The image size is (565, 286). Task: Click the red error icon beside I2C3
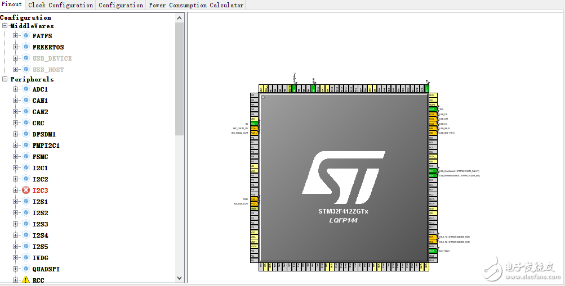26,190
